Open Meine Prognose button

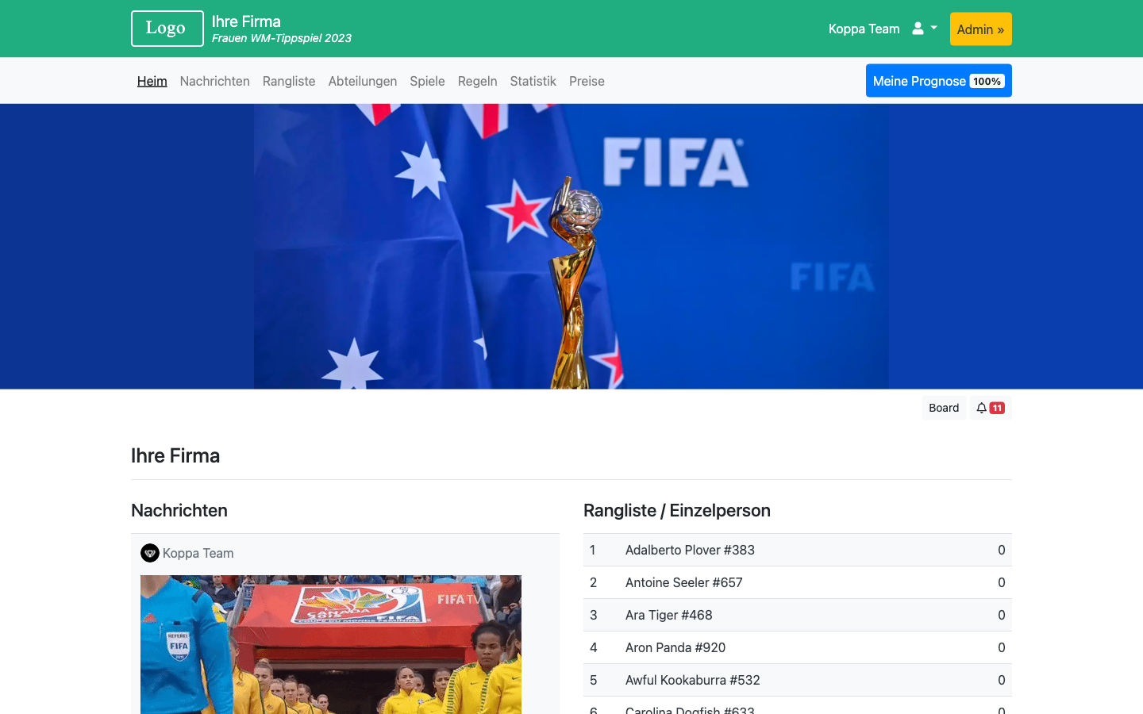pyautogui.click(x=938, y=81)
